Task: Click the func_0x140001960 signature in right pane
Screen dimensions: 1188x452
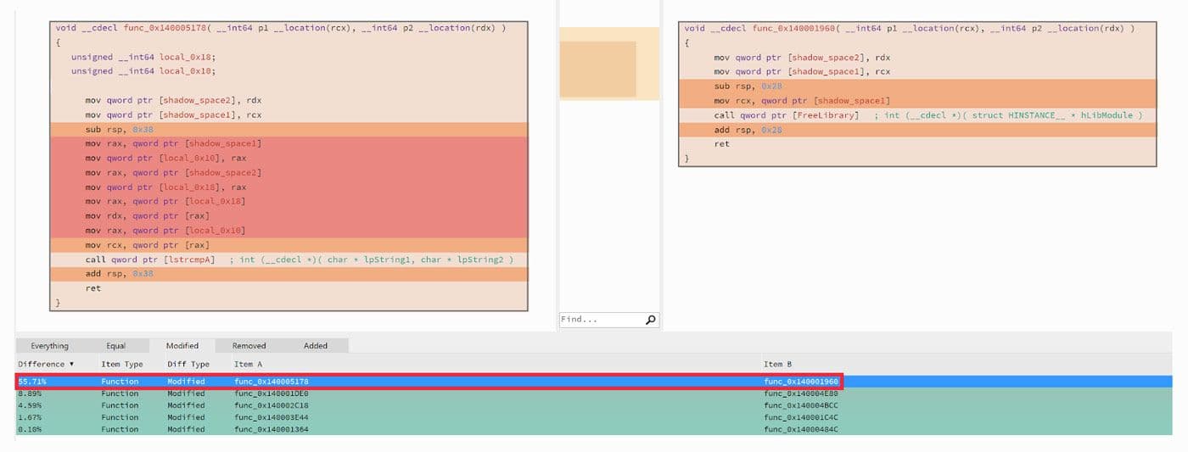Action: coord(909,28)
